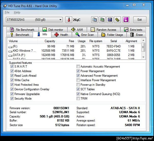Click the Alignment column header
Screen dimensions: 154x141
[131, 41]
